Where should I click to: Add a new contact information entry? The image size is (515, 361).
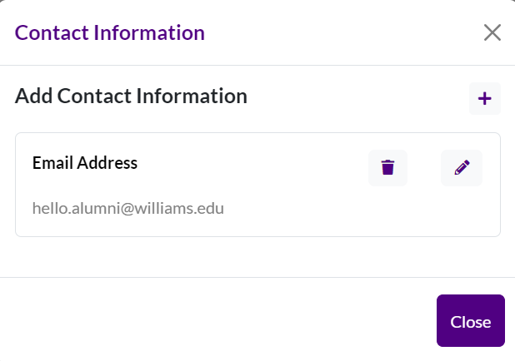(485, 99)
